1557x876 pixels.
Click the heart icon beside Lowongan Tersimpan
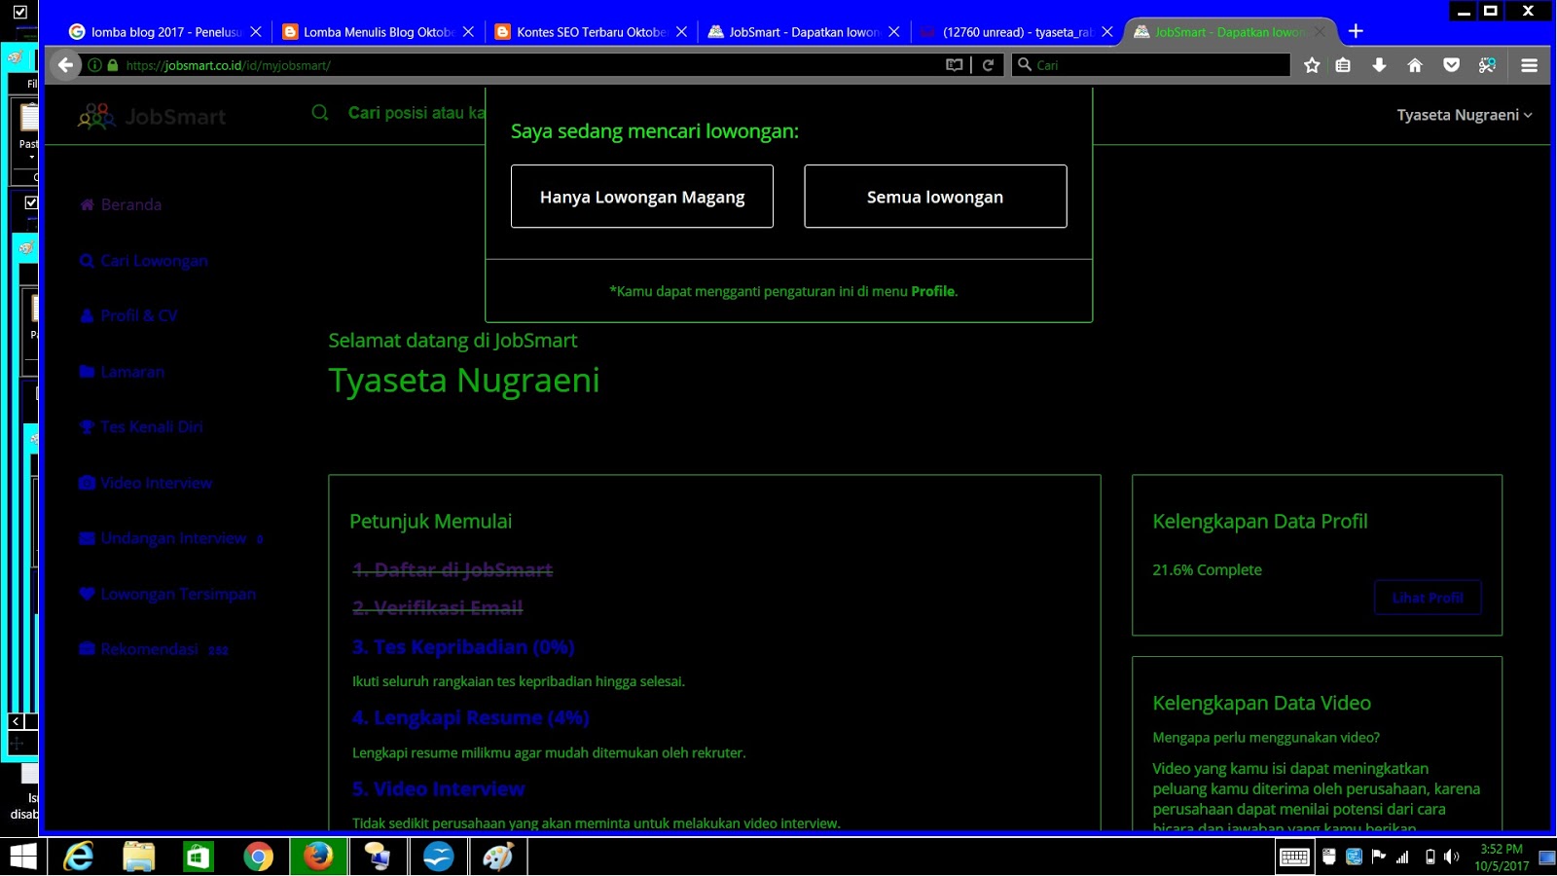pos(87,594)
